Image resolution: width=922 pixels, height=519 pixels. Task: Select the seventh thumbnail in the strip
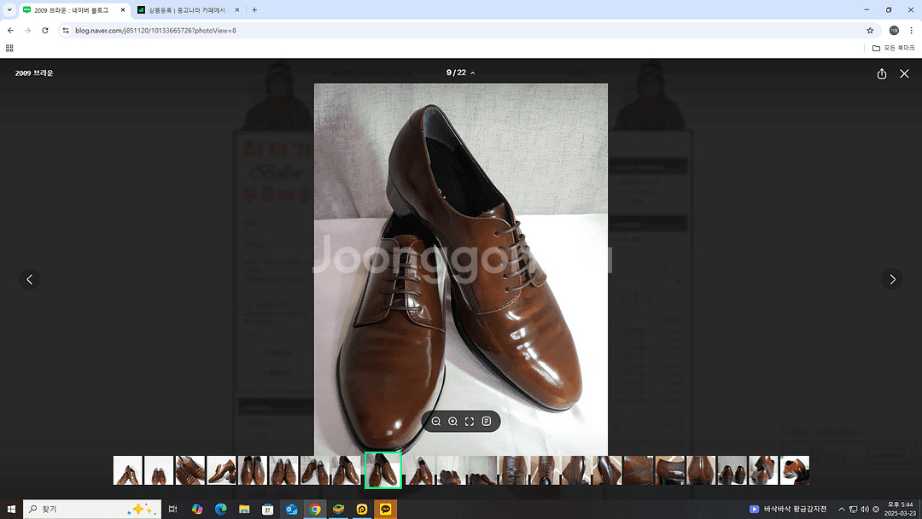(x=314, y=470)
